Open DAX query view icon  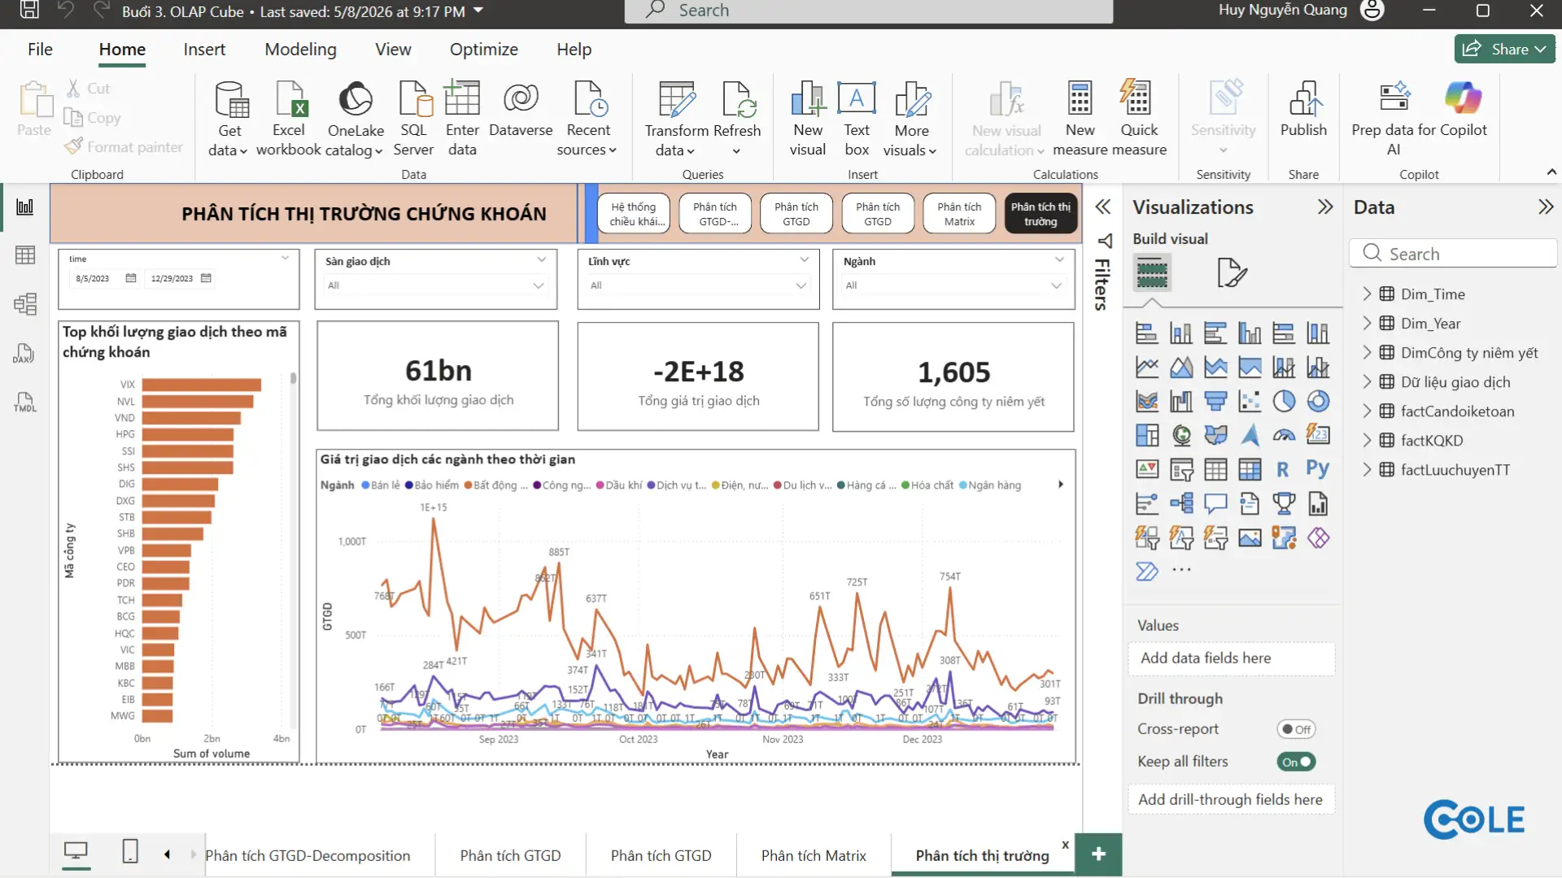coord(24,353)
